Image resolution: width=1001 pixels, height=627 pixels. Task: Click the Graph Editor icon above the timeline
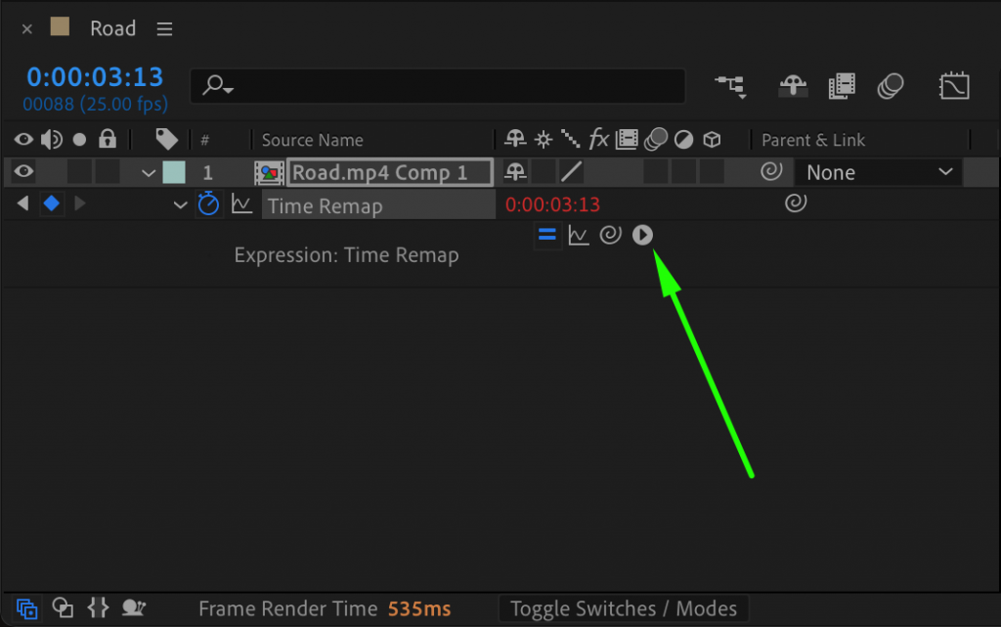954,86
